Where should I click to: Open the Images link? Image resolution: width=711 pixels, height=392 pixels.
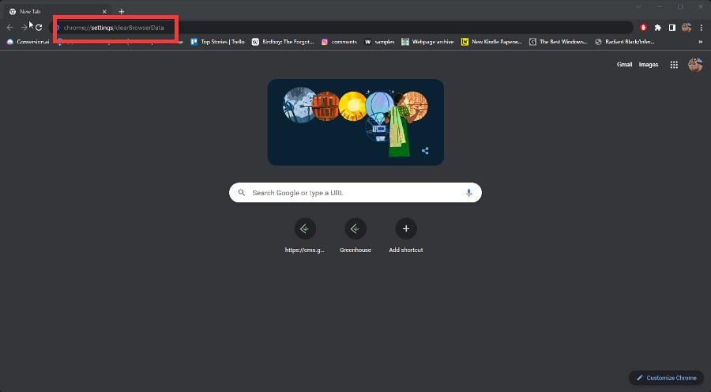pyautogui.click(x=649, y=65)
